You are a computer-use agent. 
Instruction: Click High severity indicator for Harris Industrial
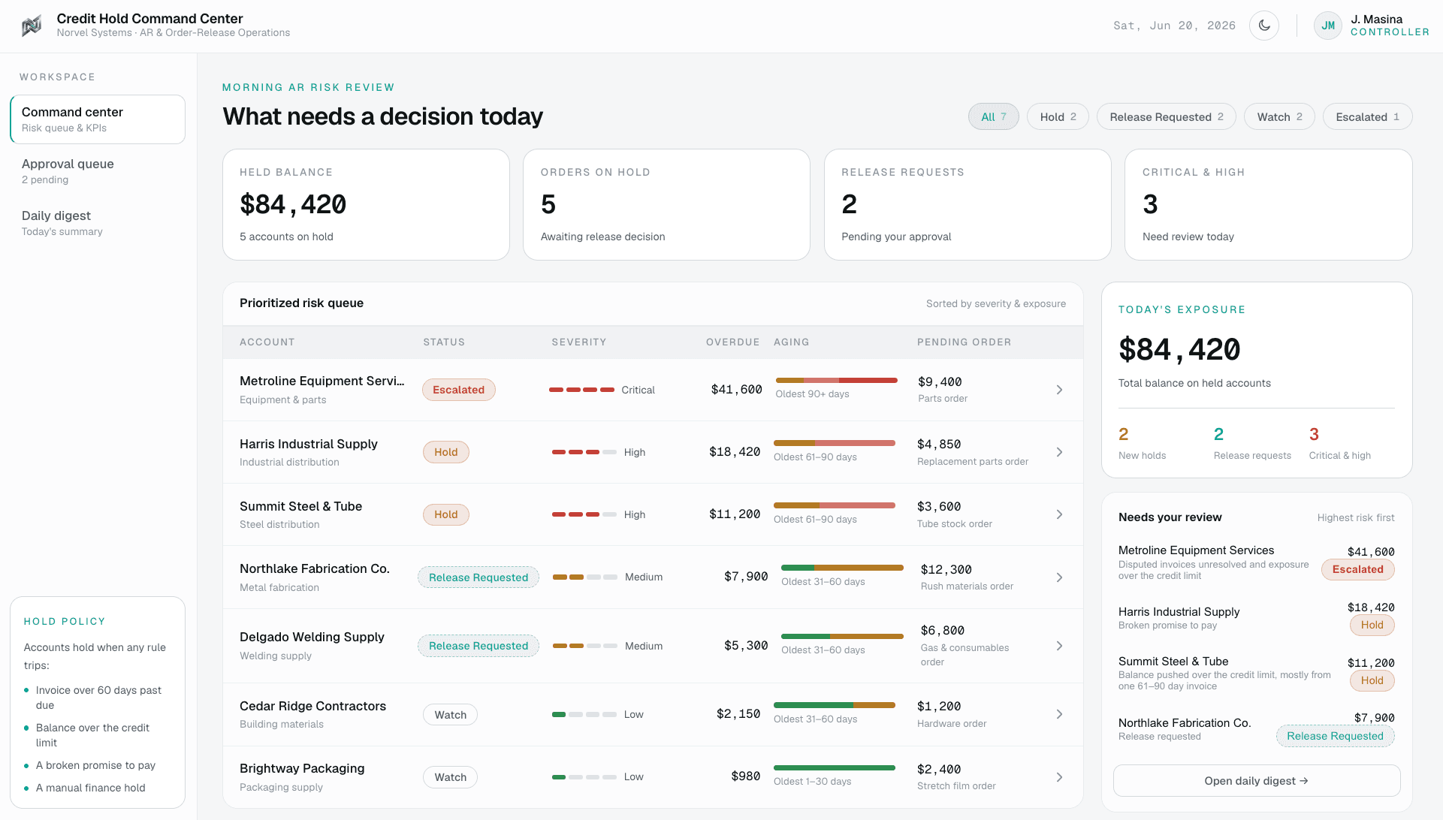599,452
